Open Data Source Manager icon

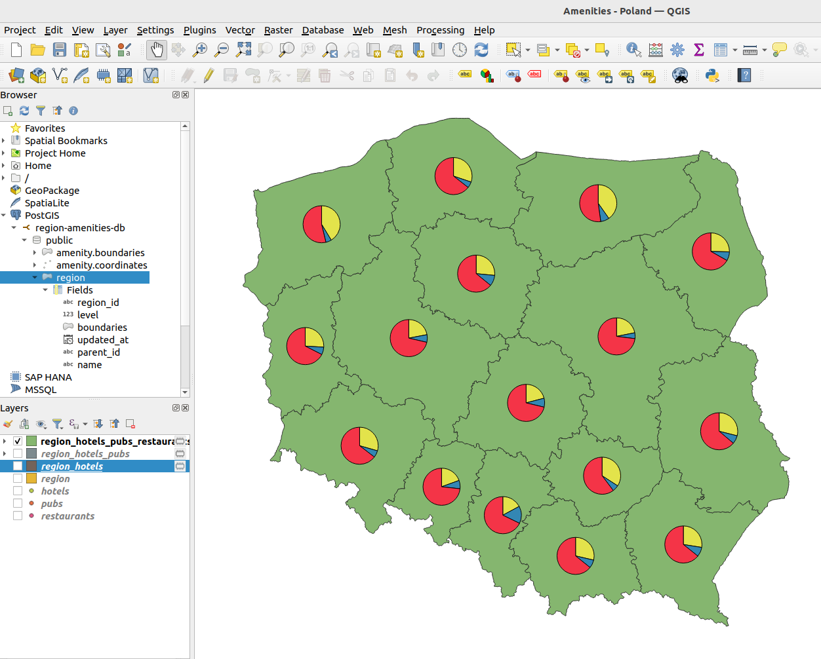(16, 75)
